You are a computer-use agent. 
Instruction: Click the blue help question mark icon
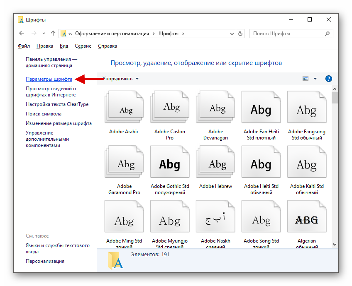point(329,79)
